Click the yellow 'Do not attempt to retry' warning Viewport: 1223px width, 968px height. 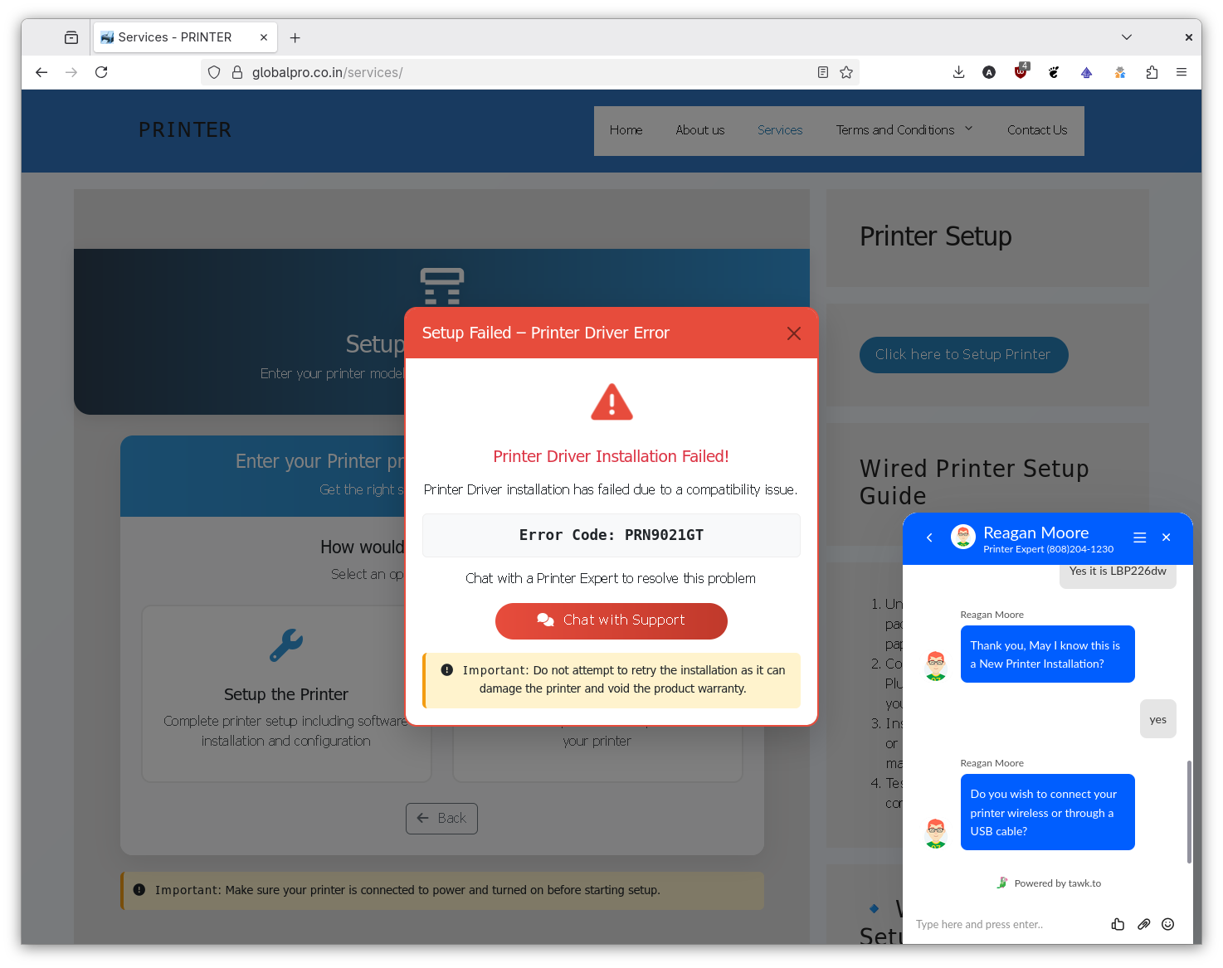611,679
